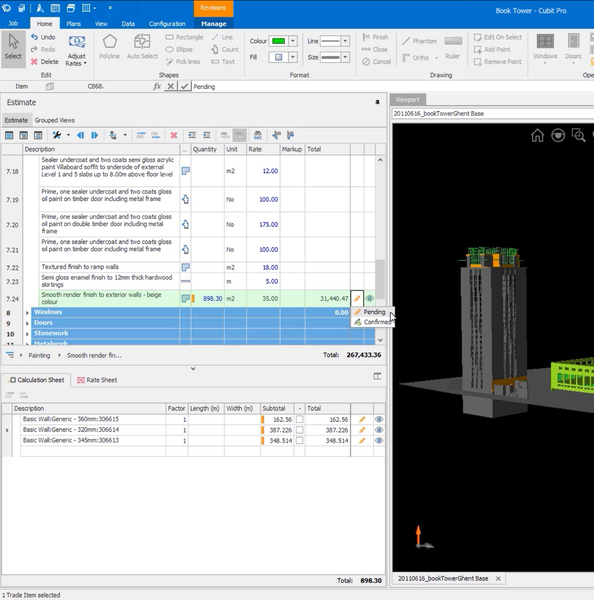Choose Confirmed from the context menu
Image resolution: width=594 pixels, height=600 pixels.
[375, 322]
